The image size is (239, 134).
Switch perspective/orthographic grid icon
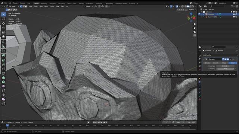click(x=195, y=35)
